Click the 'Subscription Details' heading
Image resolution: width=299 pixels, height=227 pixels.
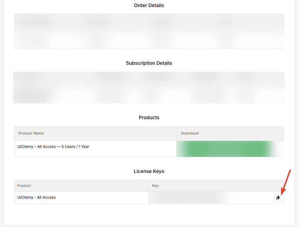point(149,63)
